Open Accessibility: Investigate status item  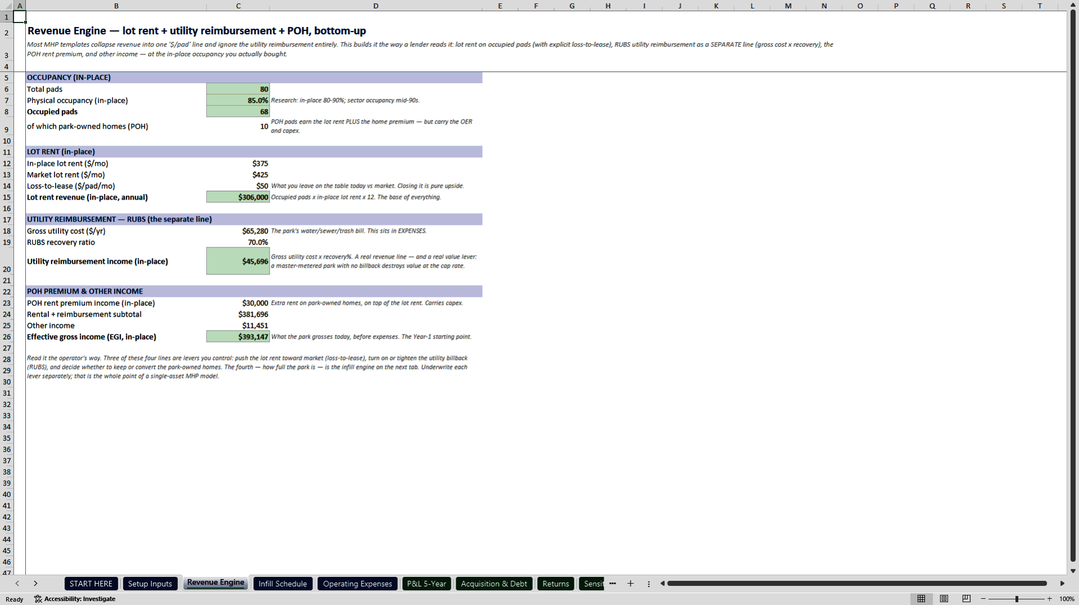(x=75, y=599)
